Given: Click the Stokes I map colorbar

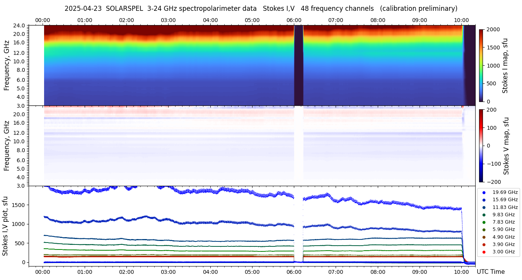Looking at the screenshot, I should [x=481, y=65].
